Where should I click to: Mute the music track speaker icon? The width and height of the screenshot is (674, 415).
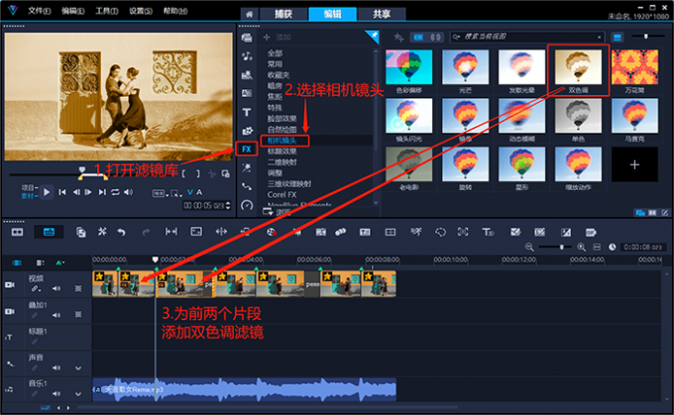click(x=57, y=394)
